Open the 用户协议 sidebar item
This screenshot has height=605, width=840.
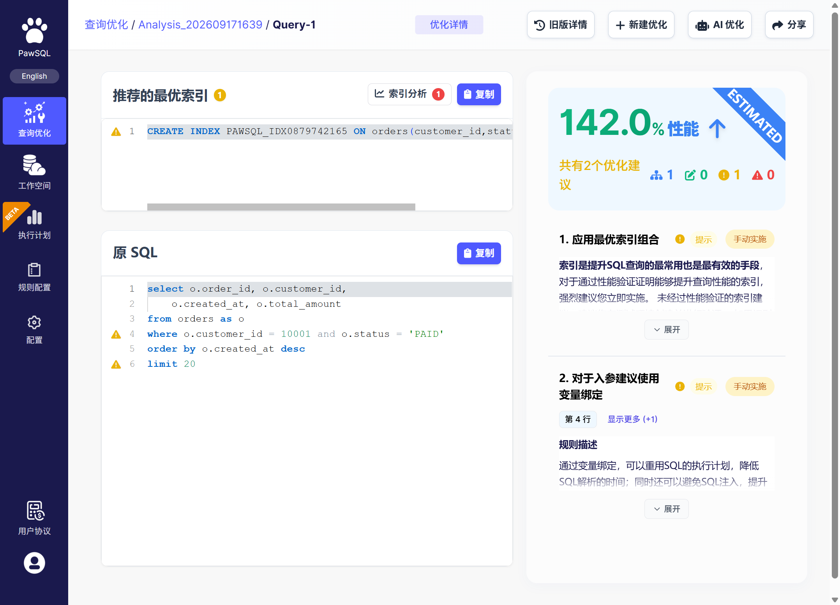[34, 518]
